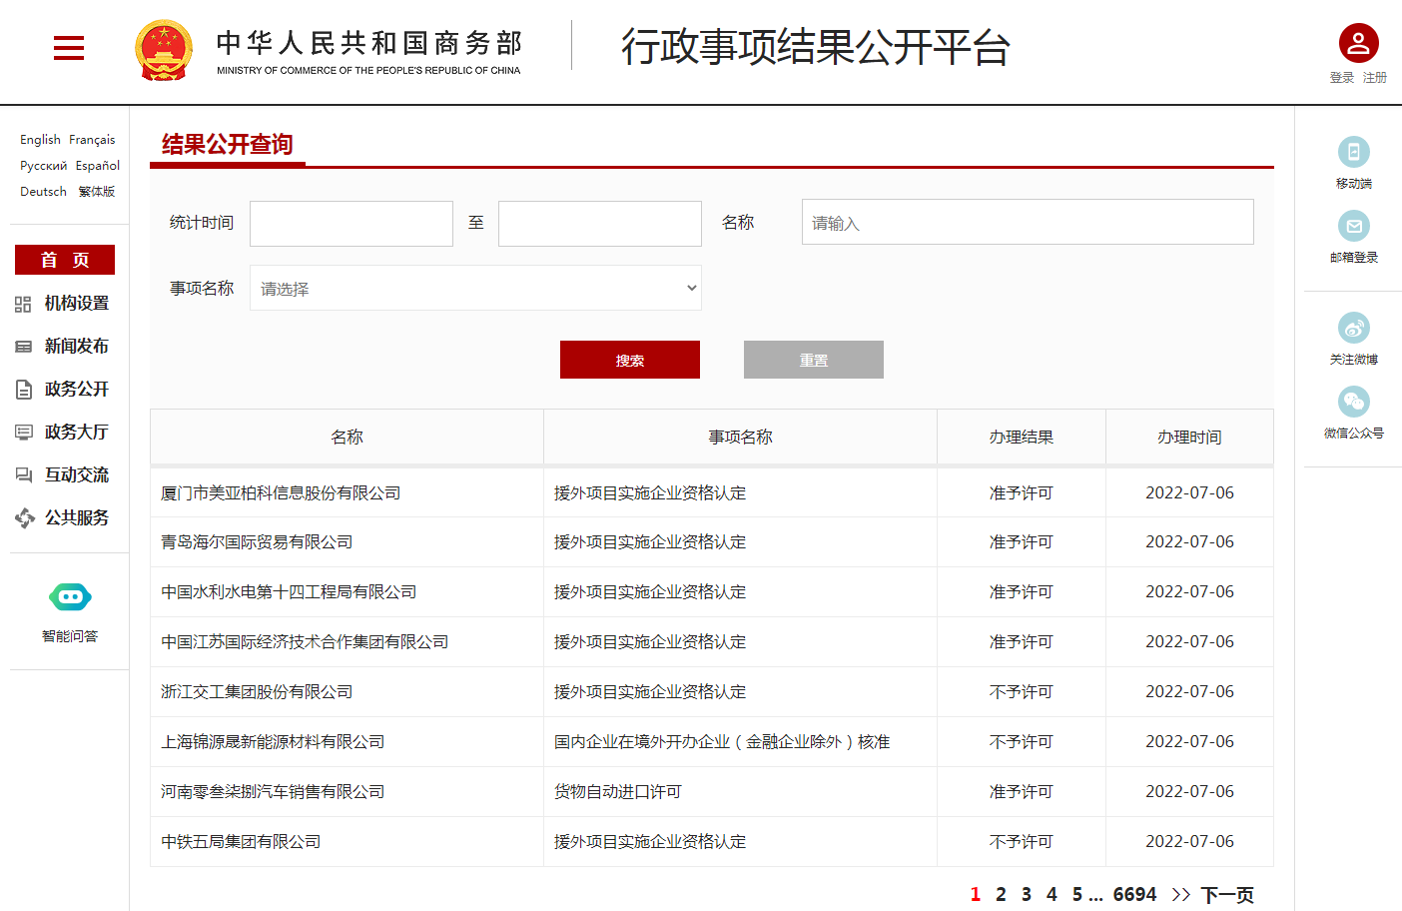Go to page 4
The image size is (1402, 911).
click(x=1051, y=895)
